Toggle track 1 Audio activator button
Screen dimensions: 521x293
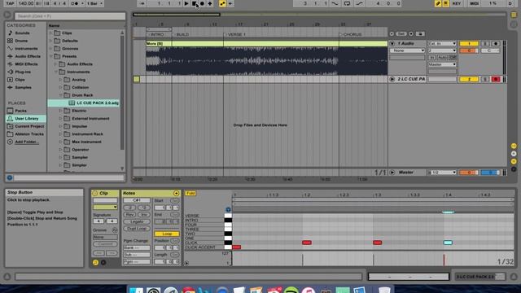coord(469,43)
